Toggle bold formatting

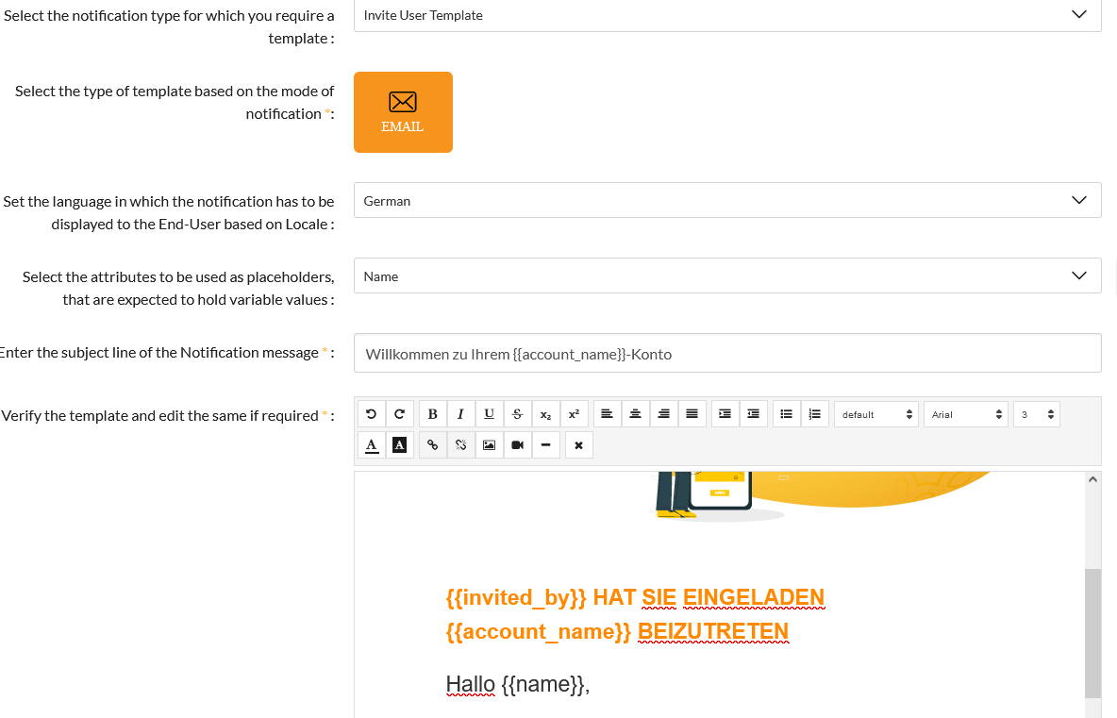point(432,414)
